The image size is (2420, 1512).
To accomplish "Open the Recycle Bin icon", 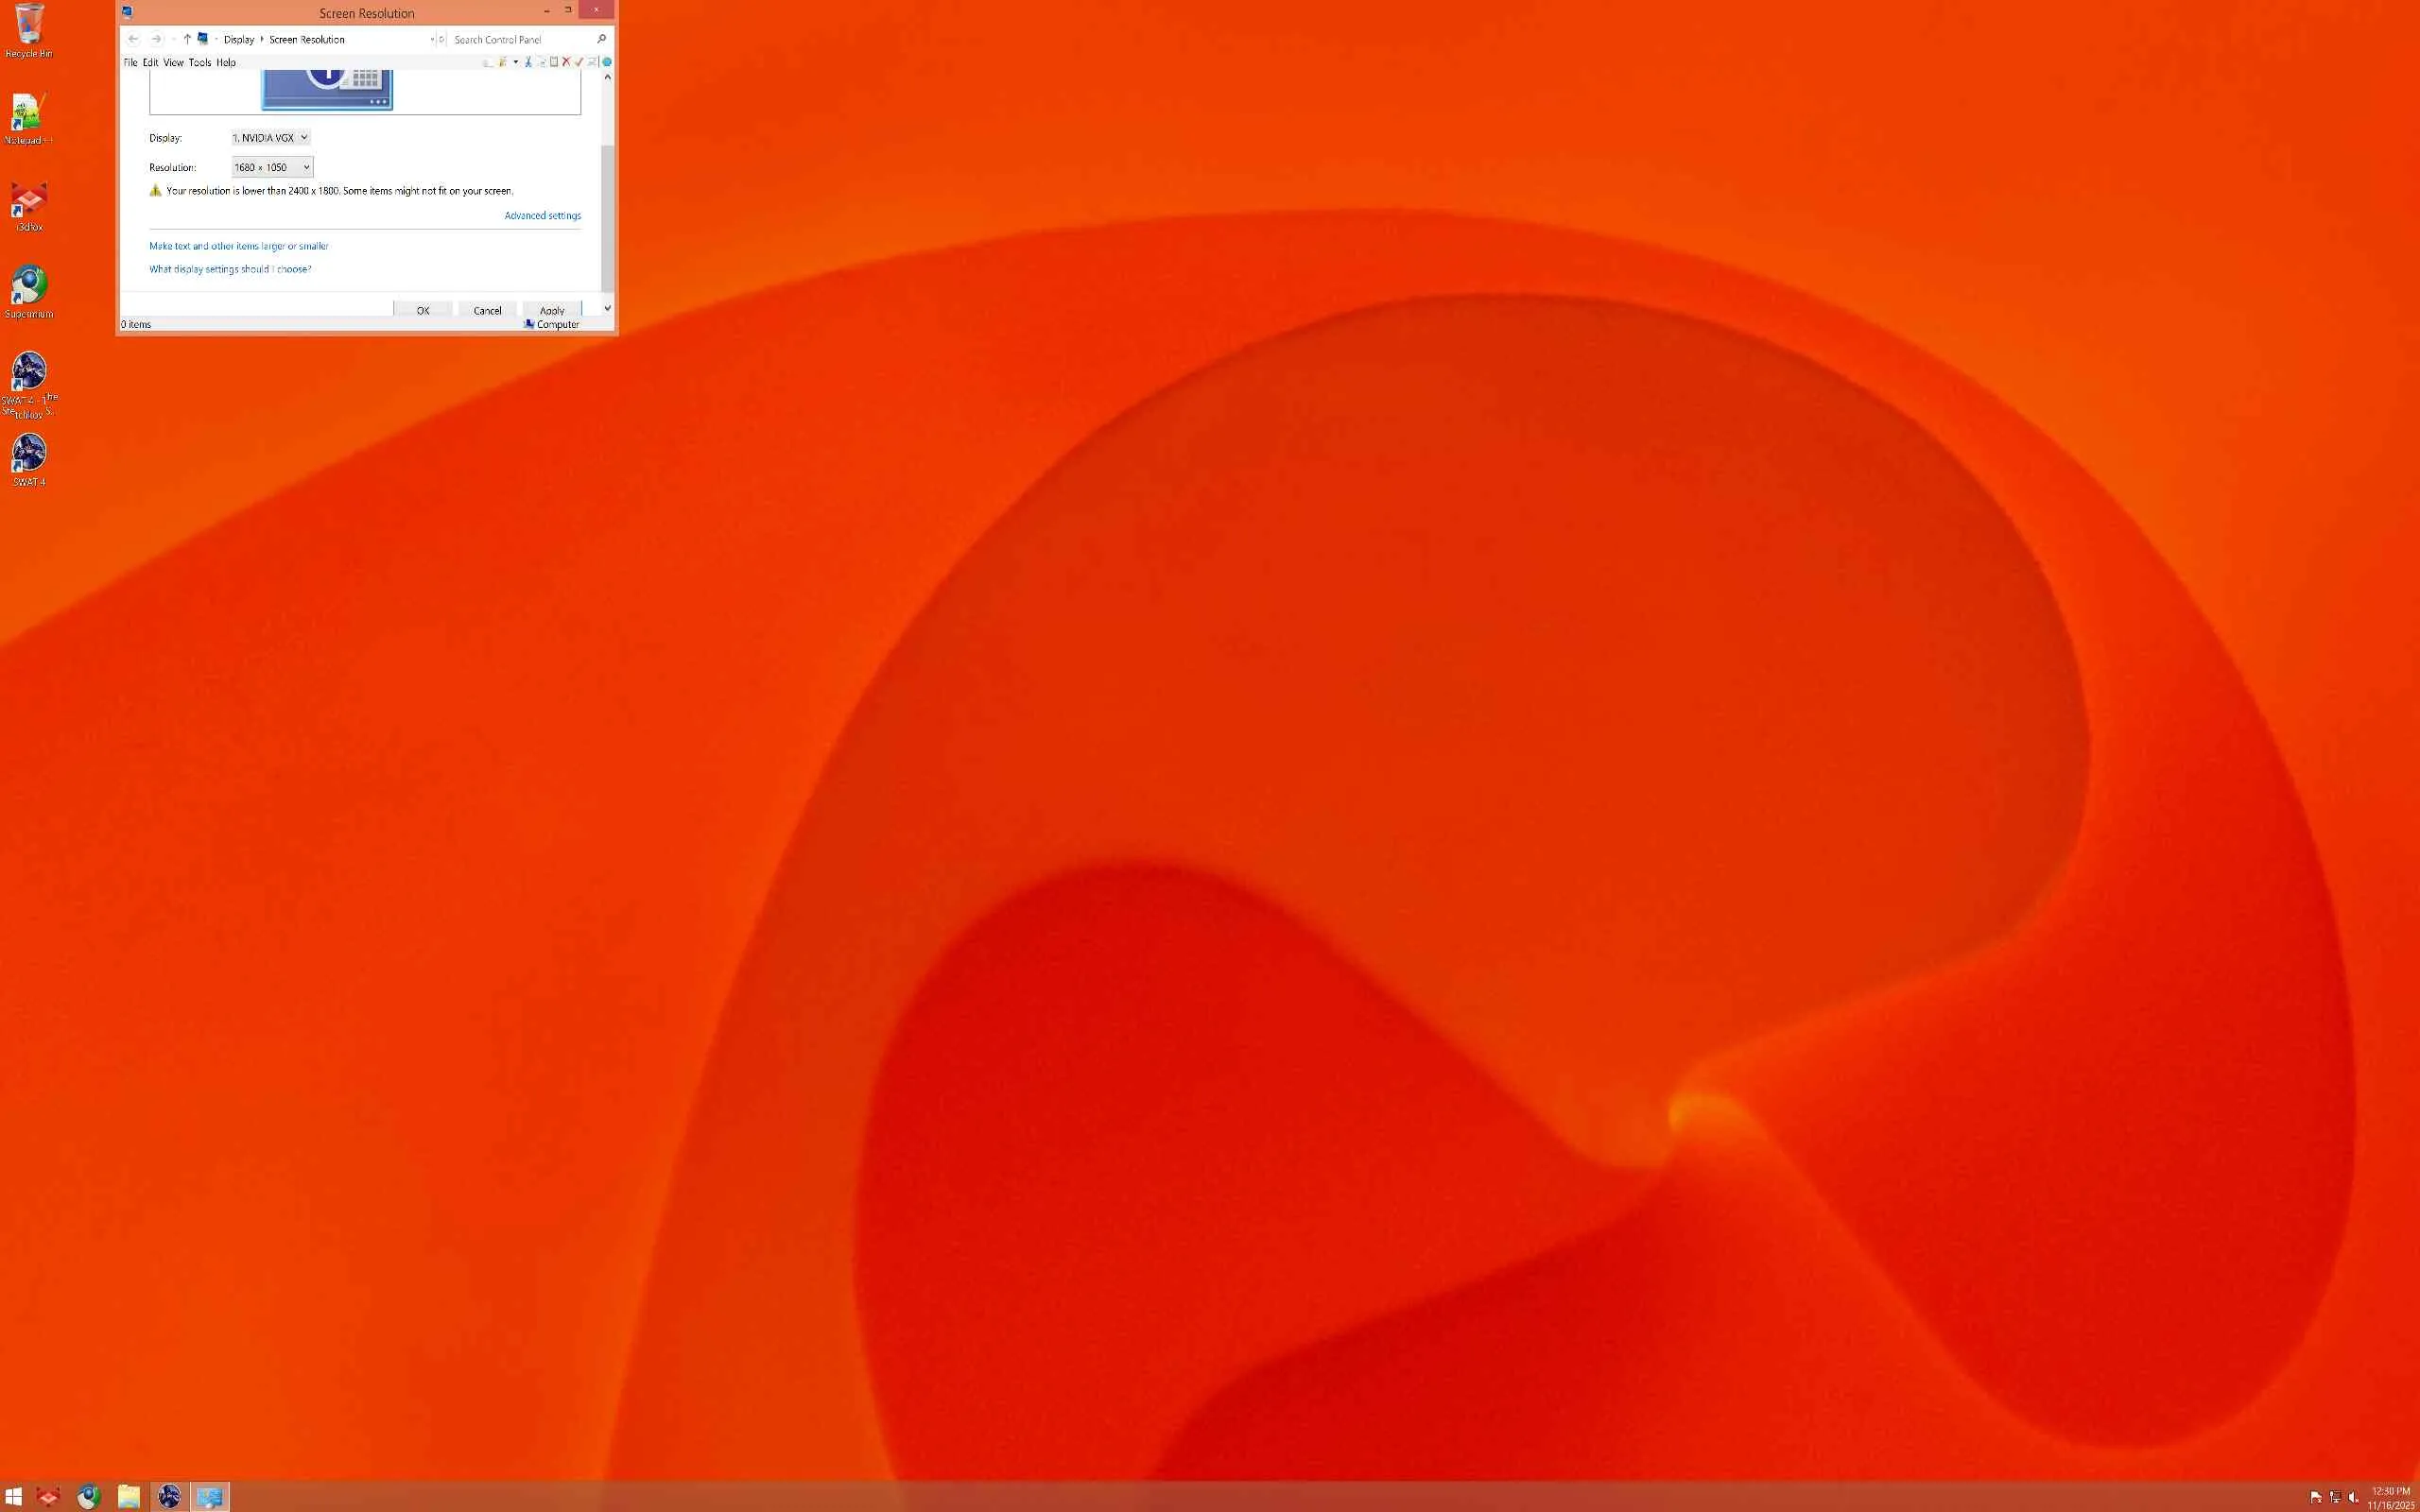I will (29, 24).
